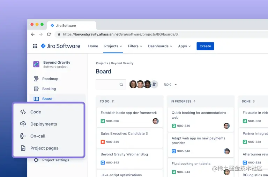Select the Jira Software browser tab
Image resolution: width=268 pixels, height=177 pixels.
click(x=72, y=25)
